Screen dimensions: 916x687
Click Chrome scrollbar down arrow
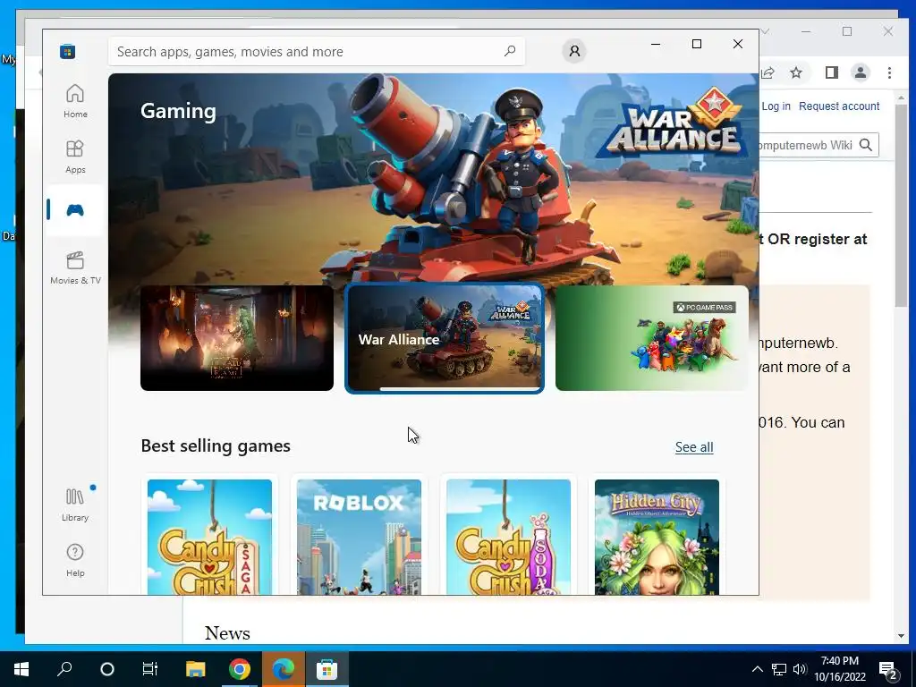(x=902, y=636)
